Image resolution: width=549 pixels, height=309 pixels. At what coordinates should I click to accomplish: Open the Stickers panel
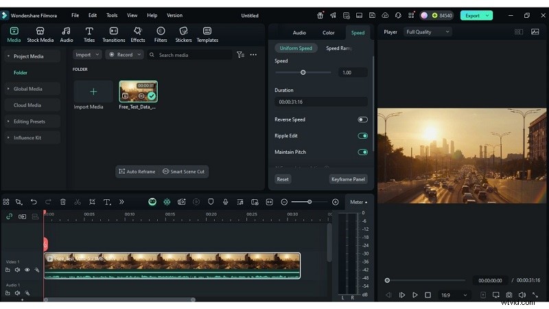(183, 35)
